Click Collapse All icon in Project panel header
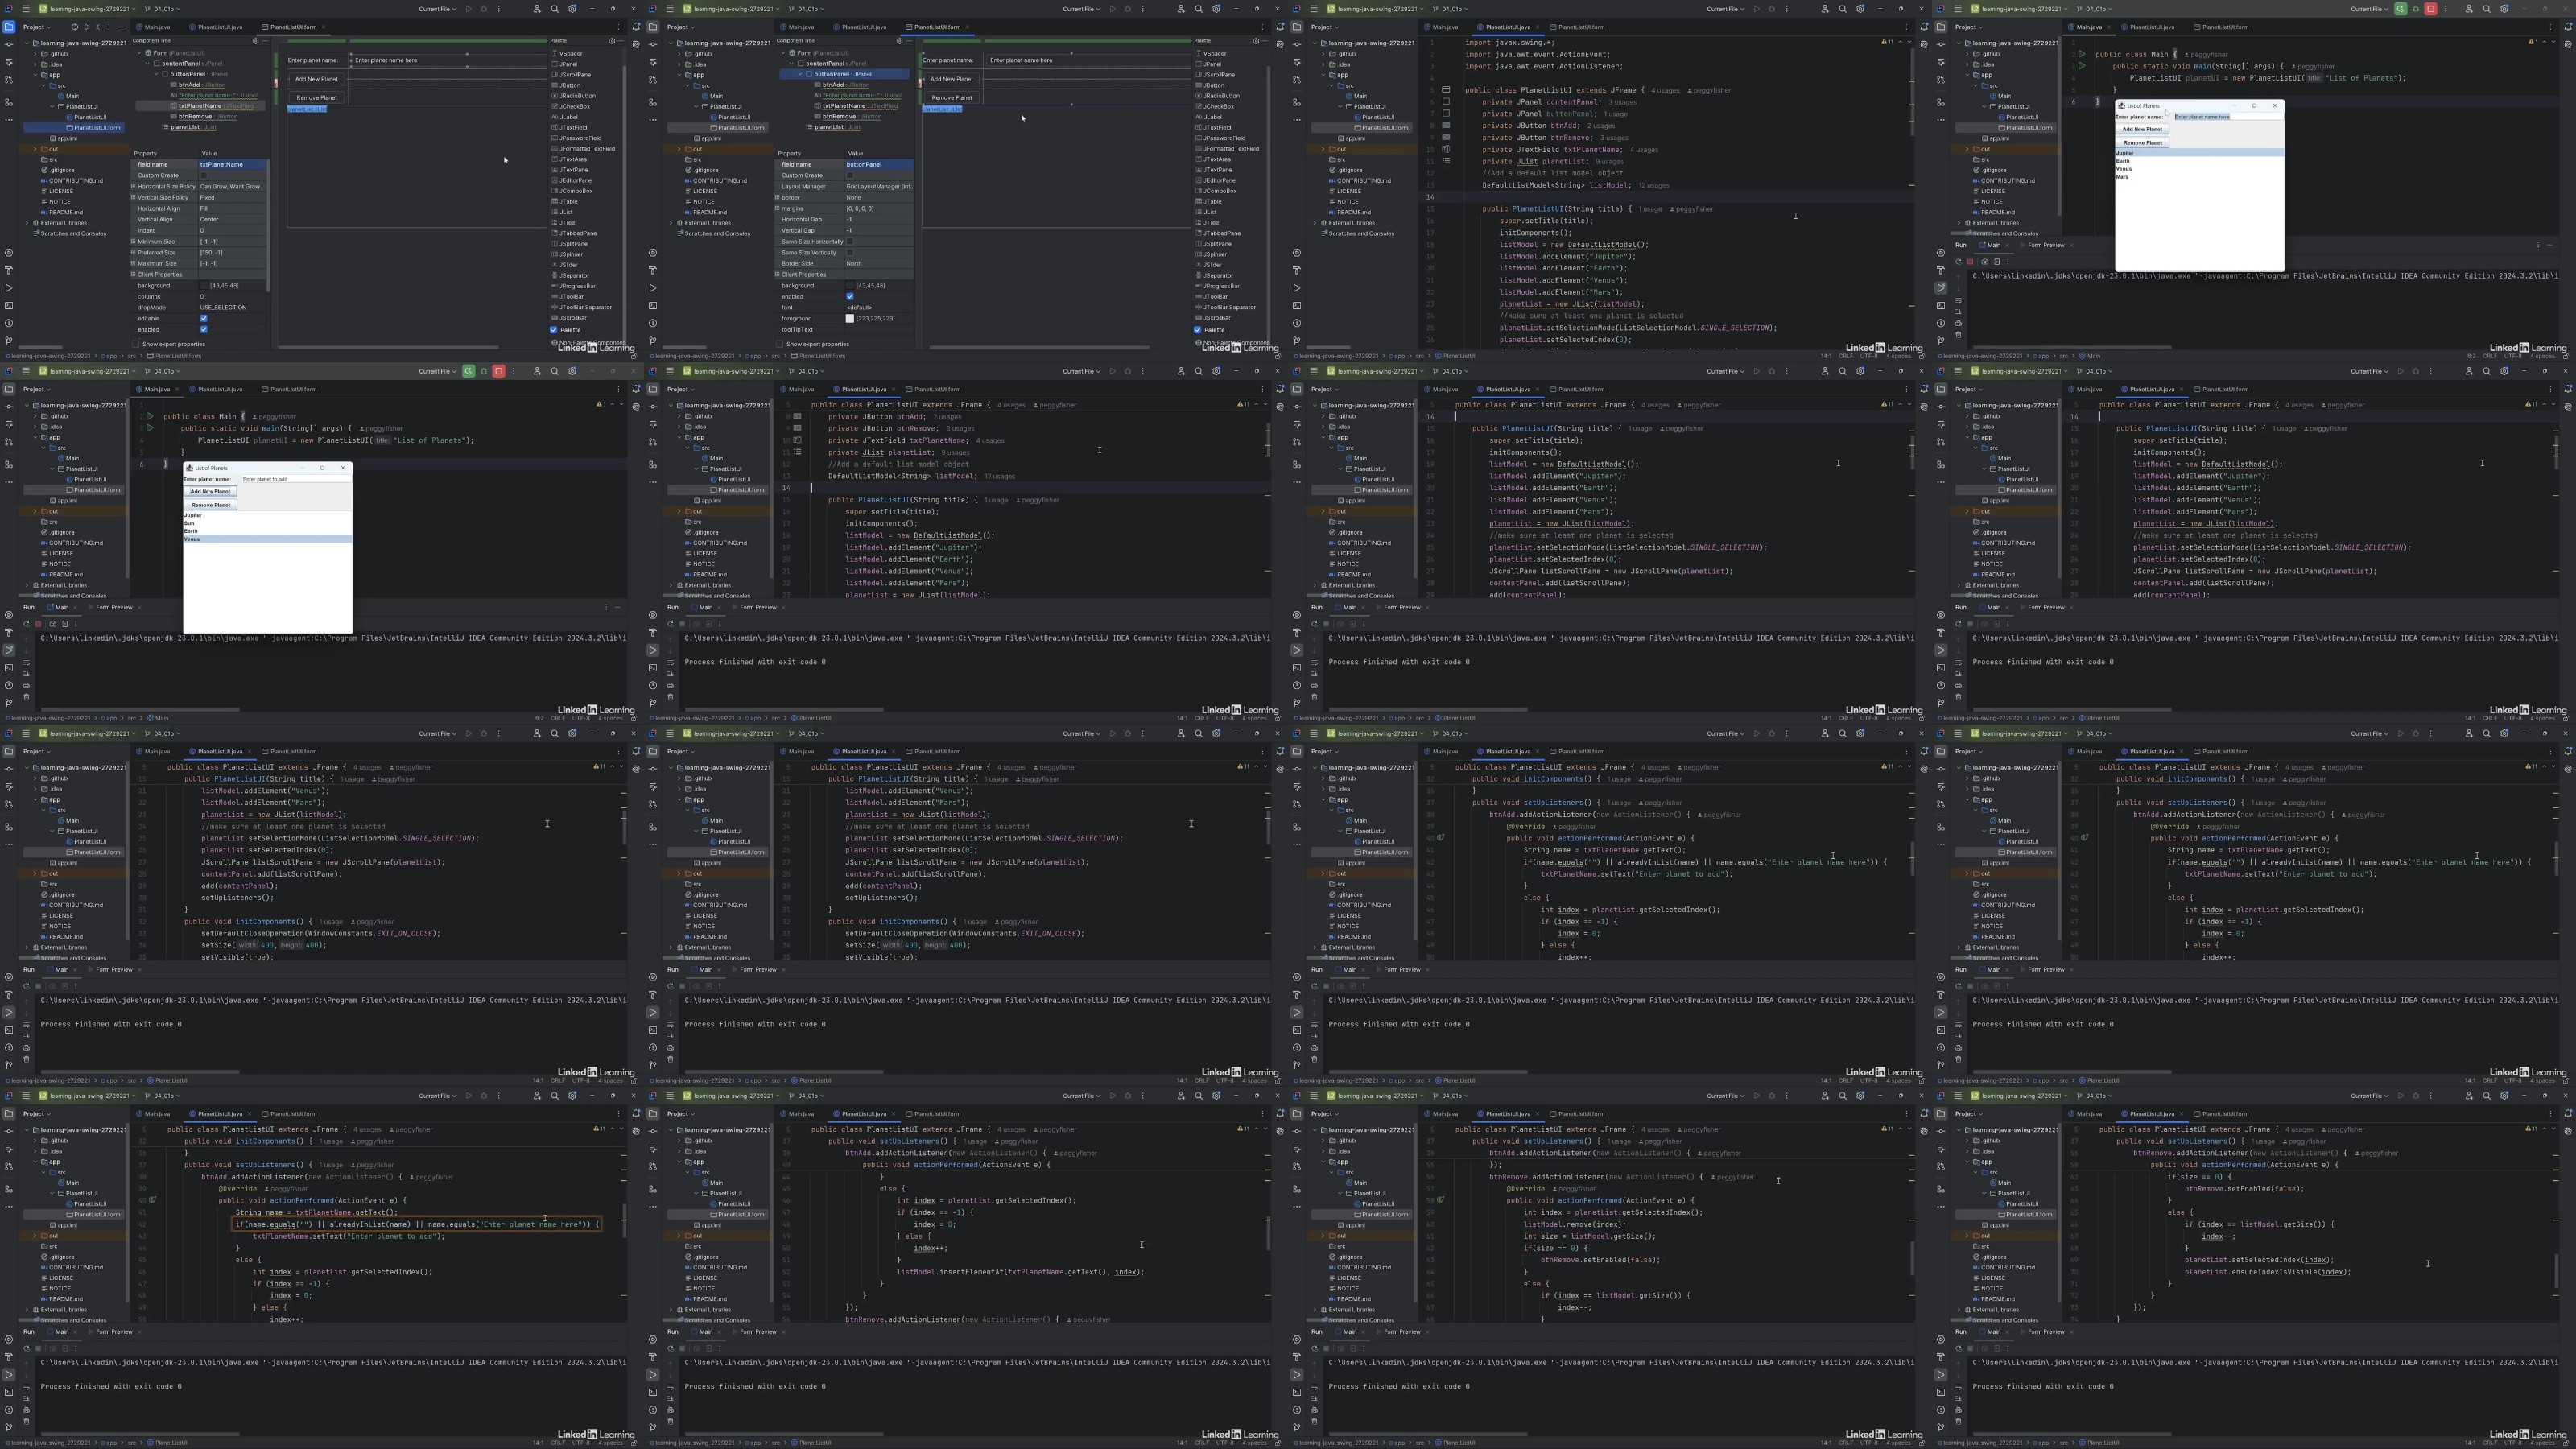The image size is (2576, 1449). pyautogui.click(x=97, y=27)
